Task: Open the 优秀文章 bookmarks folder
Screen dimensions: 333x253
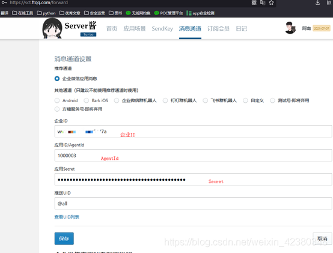Action: click(x=70, y=13)
